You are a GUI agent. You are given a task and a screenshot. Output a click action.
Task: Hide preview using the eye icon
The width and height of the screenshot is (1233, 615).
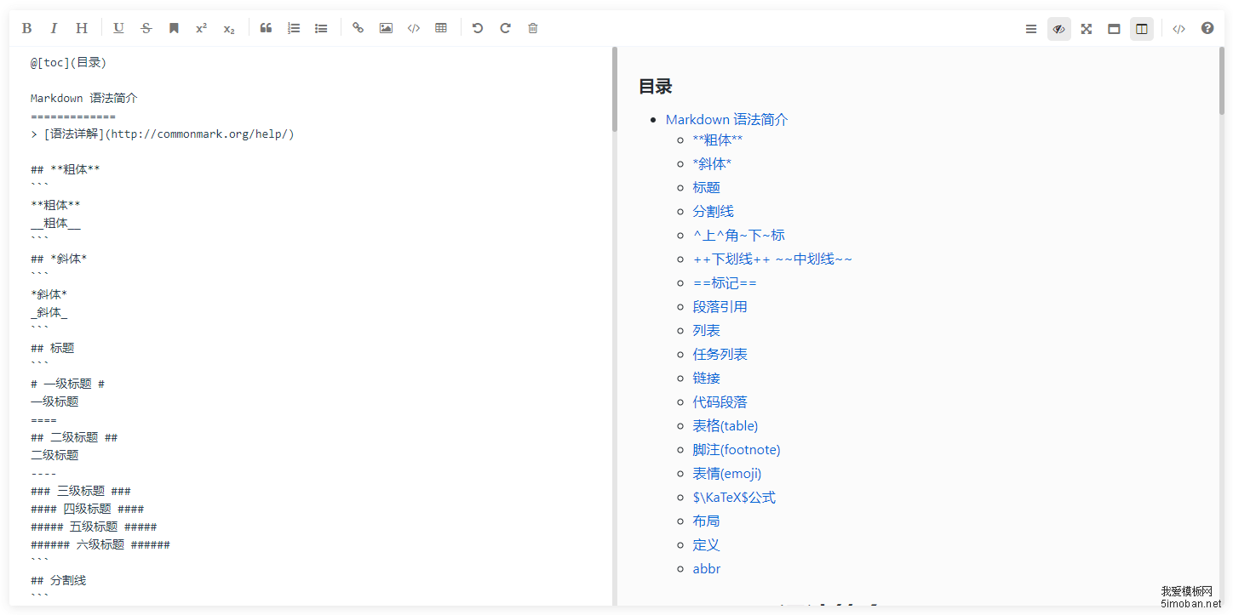click(1058, 28)
